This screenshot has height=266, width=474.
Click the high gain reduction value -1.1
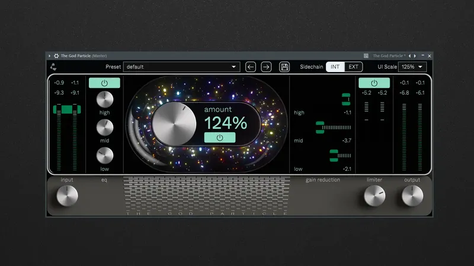[347, 112]
